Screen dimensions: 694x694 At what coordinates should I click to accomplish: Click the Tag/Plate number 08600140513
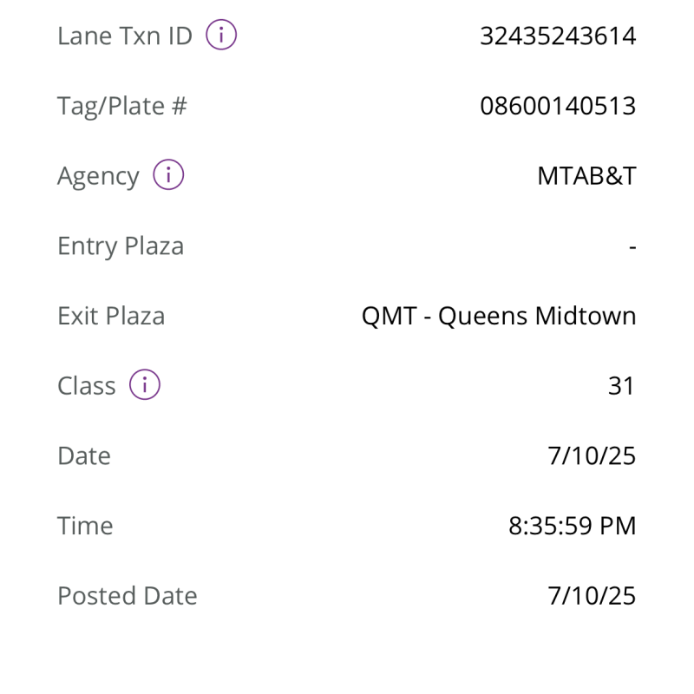[x=558, y=106]
